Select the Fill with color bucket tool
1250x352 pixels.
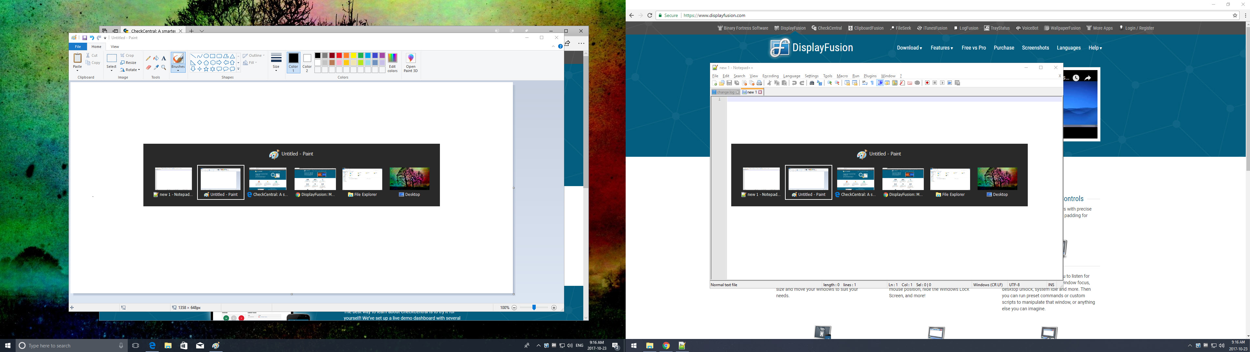pos(156,58)
